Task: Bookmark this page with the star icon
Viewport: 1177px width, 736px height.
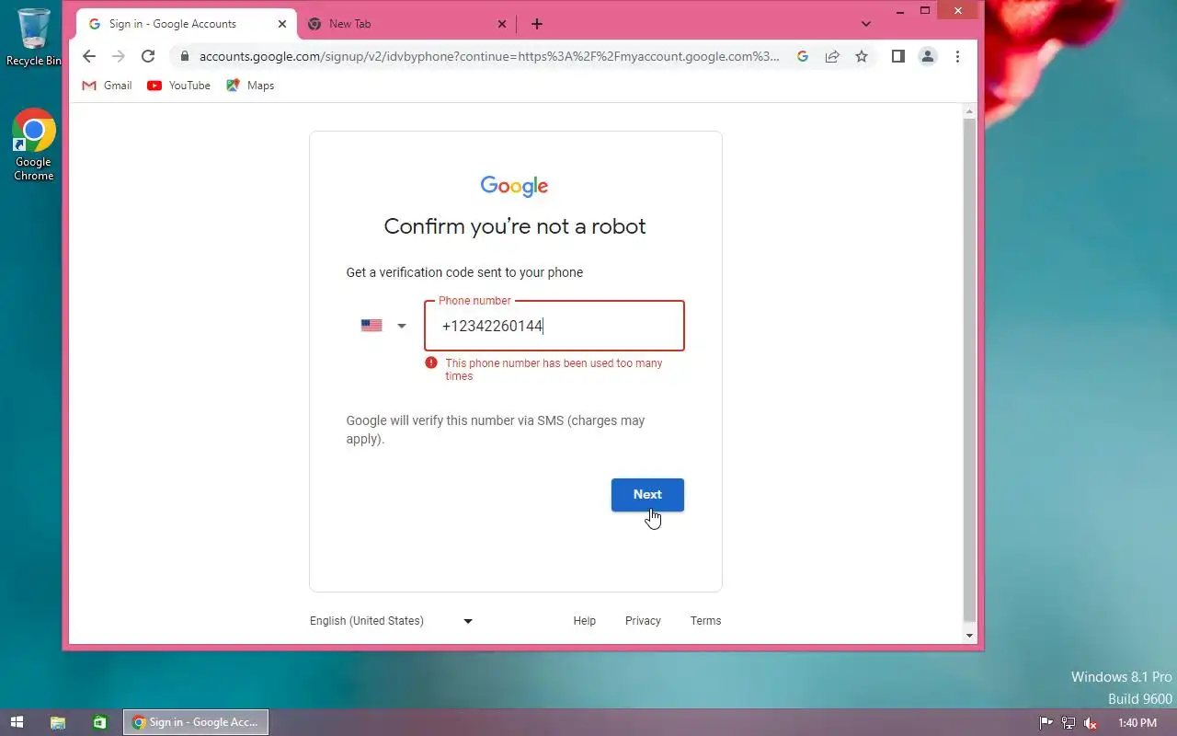Action: pyautogui.click(x=862, y=56)
